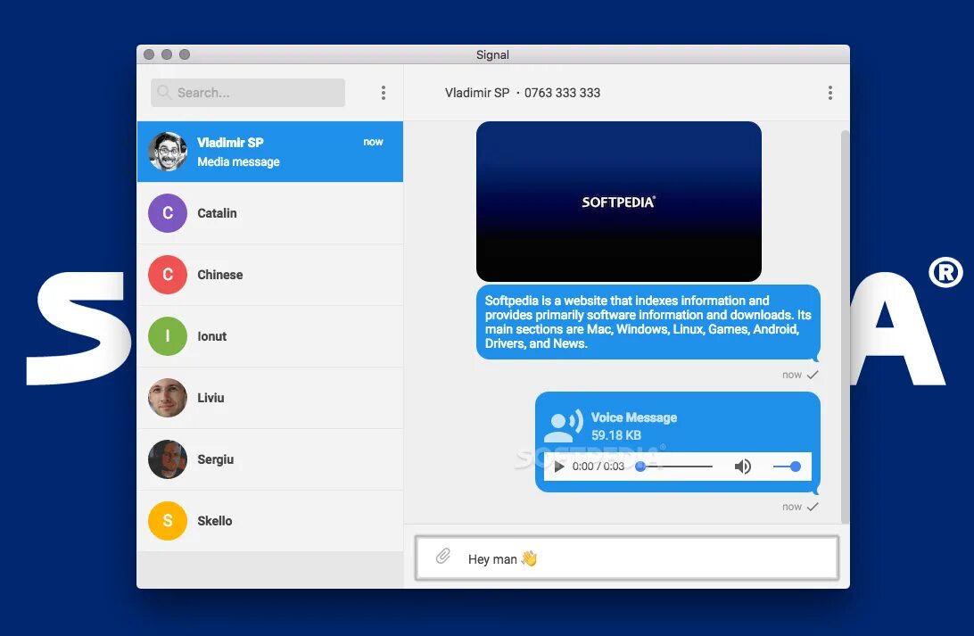The height and width of the screenshot is (636, 974).
Task: Click the 'Media message' preview text
Action: click(238, 161)
